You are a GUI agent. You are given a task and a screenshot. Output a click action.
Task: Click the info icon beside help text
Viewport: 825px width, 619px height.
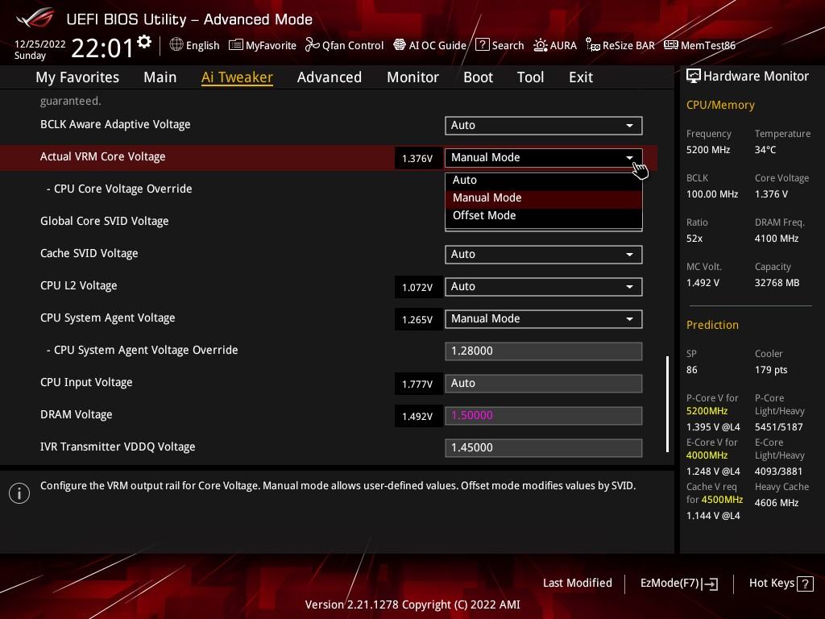pyautogui.click(x=19, y=493)
